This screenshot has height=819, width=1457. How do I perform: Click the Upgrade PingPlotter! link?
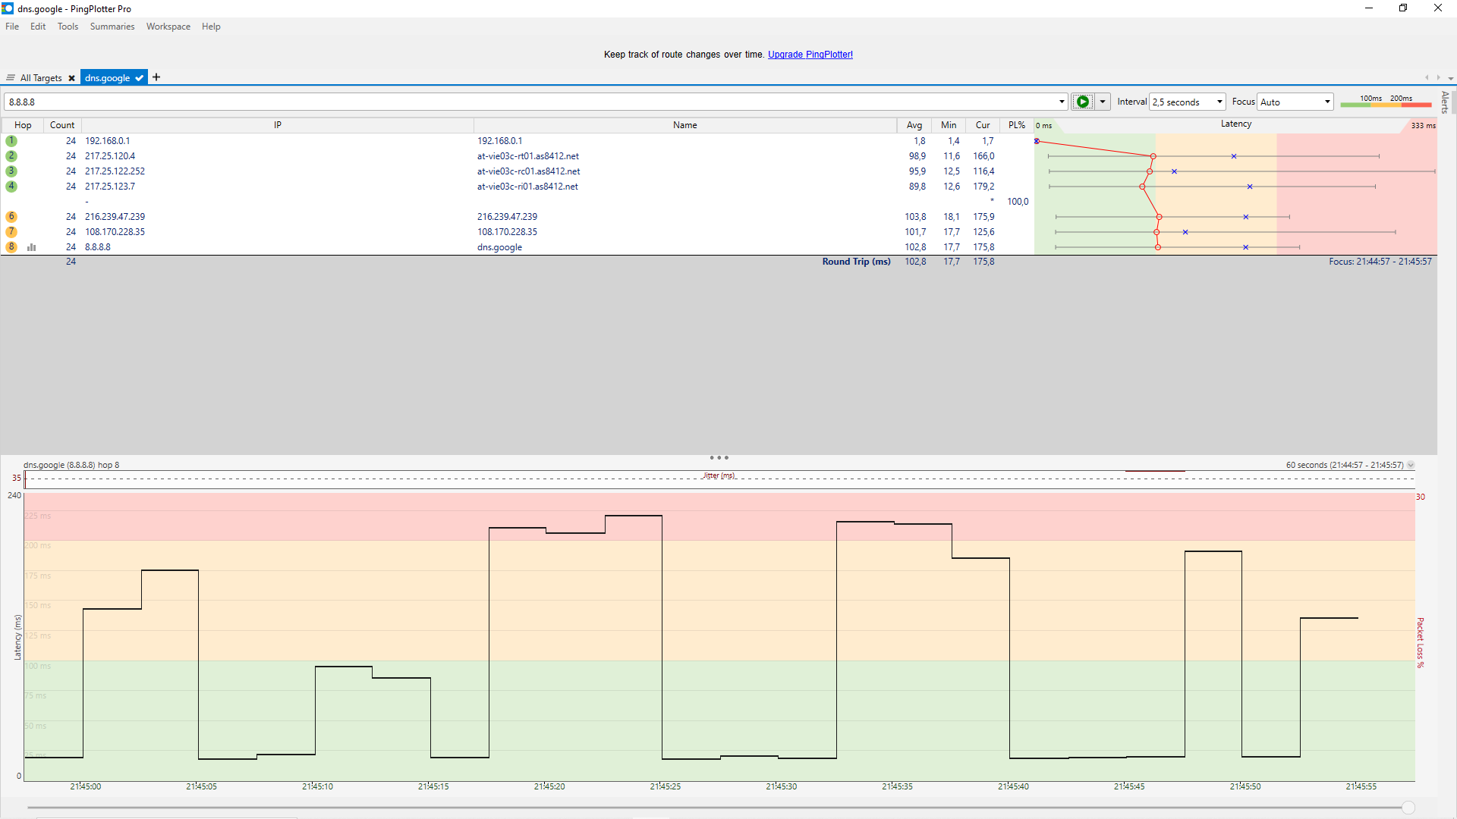coord(810,55)
